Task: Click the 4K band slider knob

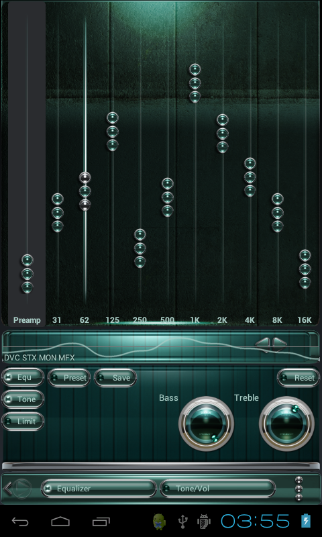Action: (x=250, y=177)
